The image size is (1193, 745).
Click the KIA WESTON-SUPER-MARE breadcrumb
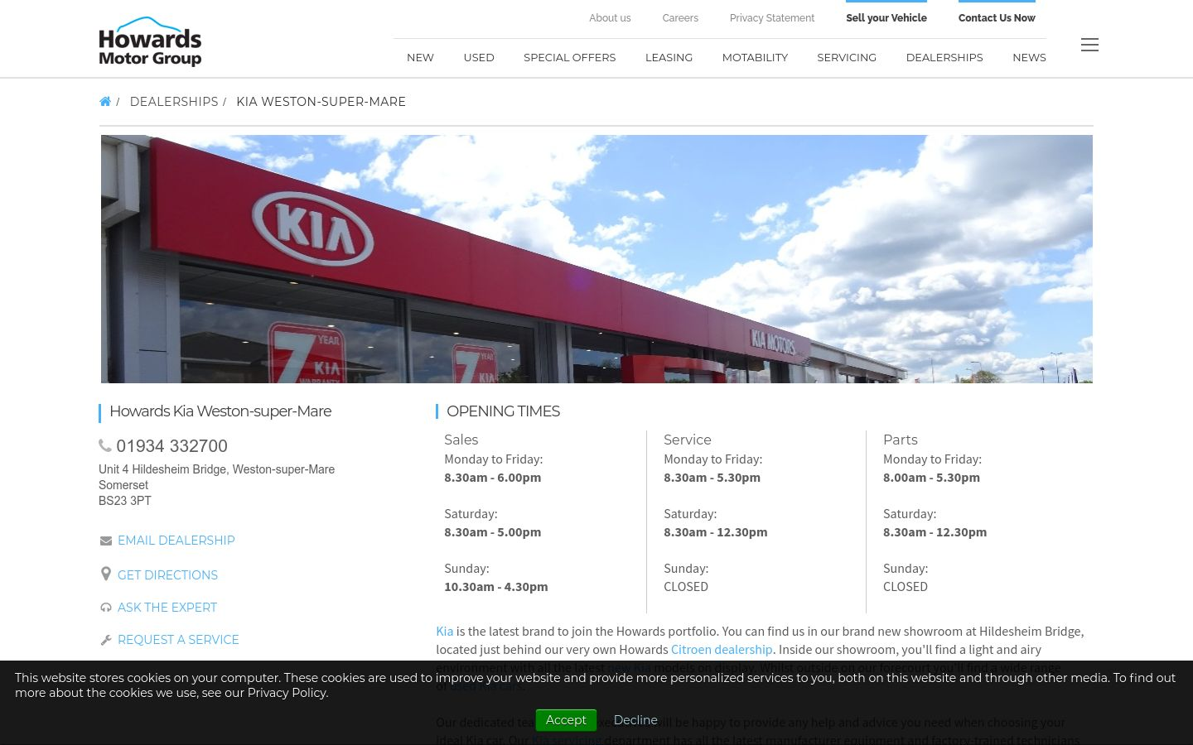point(321,102)
